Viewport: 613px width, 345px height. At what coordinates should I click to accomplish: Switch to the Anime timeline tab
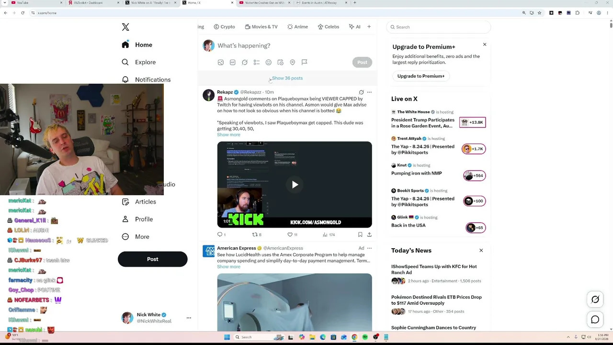pos(297,27)
